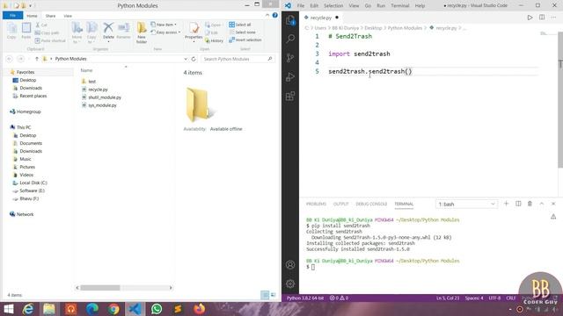
Task: Open the Accounts menu in the activity bar
Action: click(290, 265)
